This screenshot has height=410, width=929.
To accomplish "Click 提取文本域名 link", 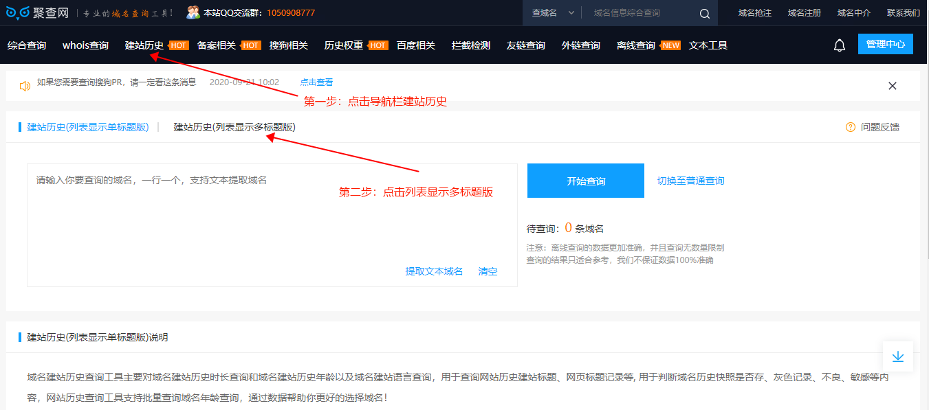I will (434, 271).
